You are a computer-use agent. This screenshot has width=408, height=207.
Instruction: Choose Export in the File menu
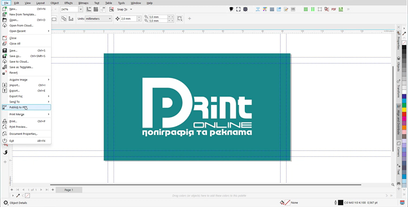tap(26, 91)
